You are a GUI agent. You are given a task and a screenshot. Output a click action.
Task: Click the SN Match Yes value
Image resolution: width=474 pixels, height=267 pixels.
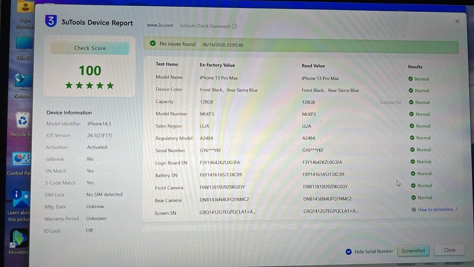90,171
